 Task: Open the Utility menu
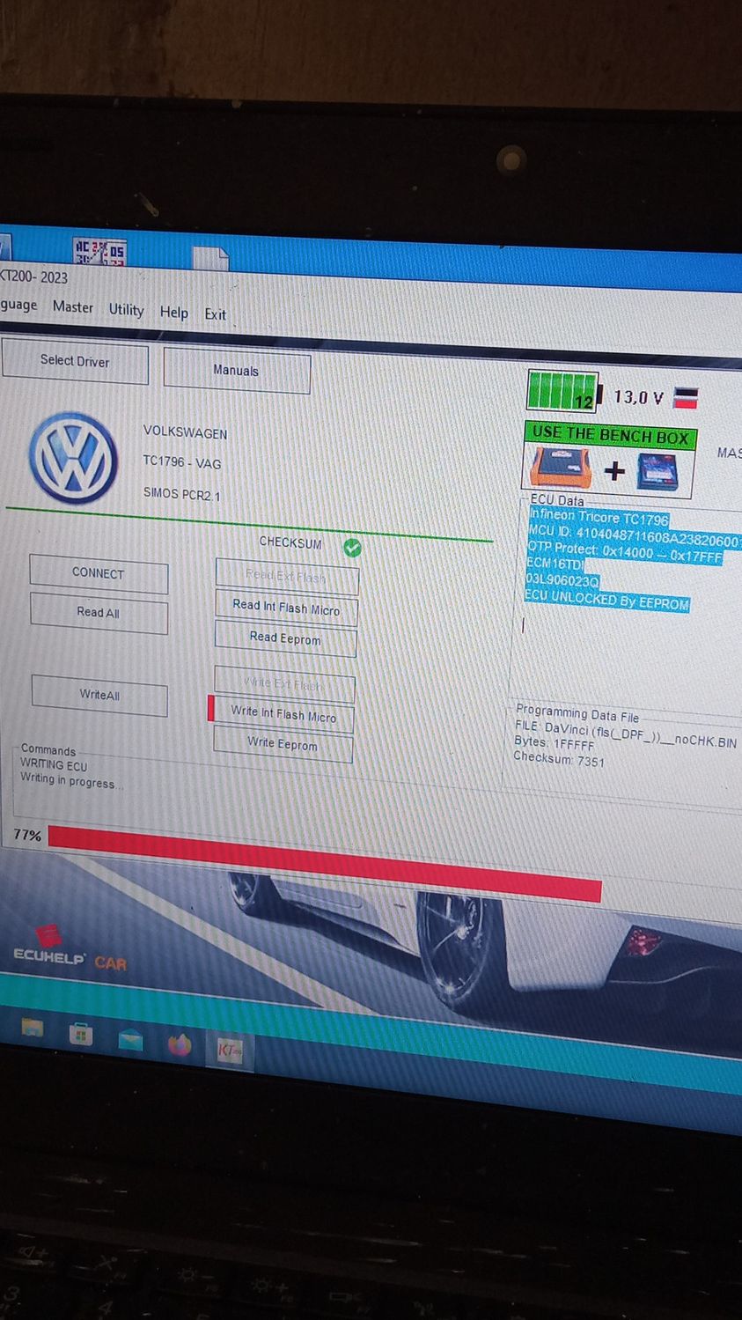pyautogui.click(x=126, y=309)
